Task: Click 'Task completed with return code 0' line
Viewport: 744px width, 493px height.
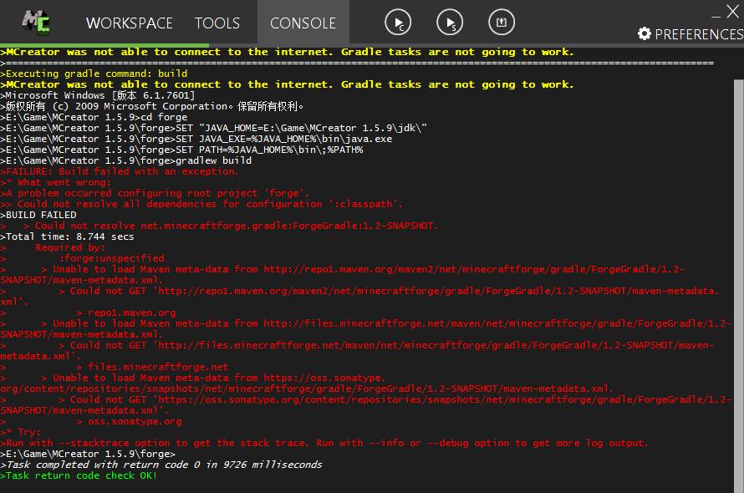Action: (161, 465)
